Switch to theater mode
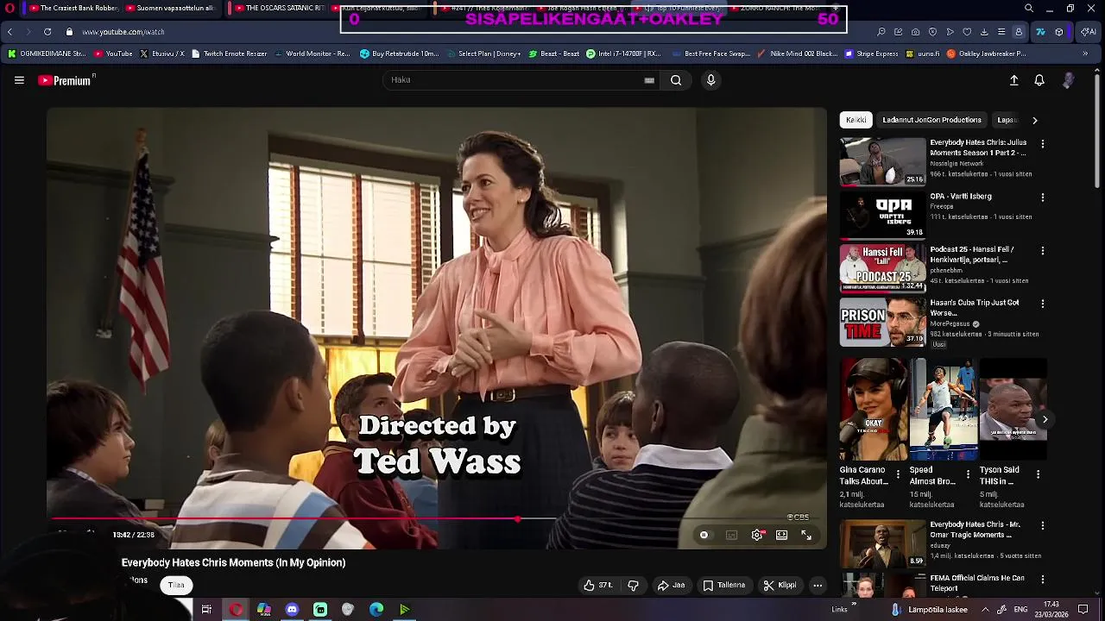Screen dimensions: 1105x621 pyautogui.click(x=781, y=535)
